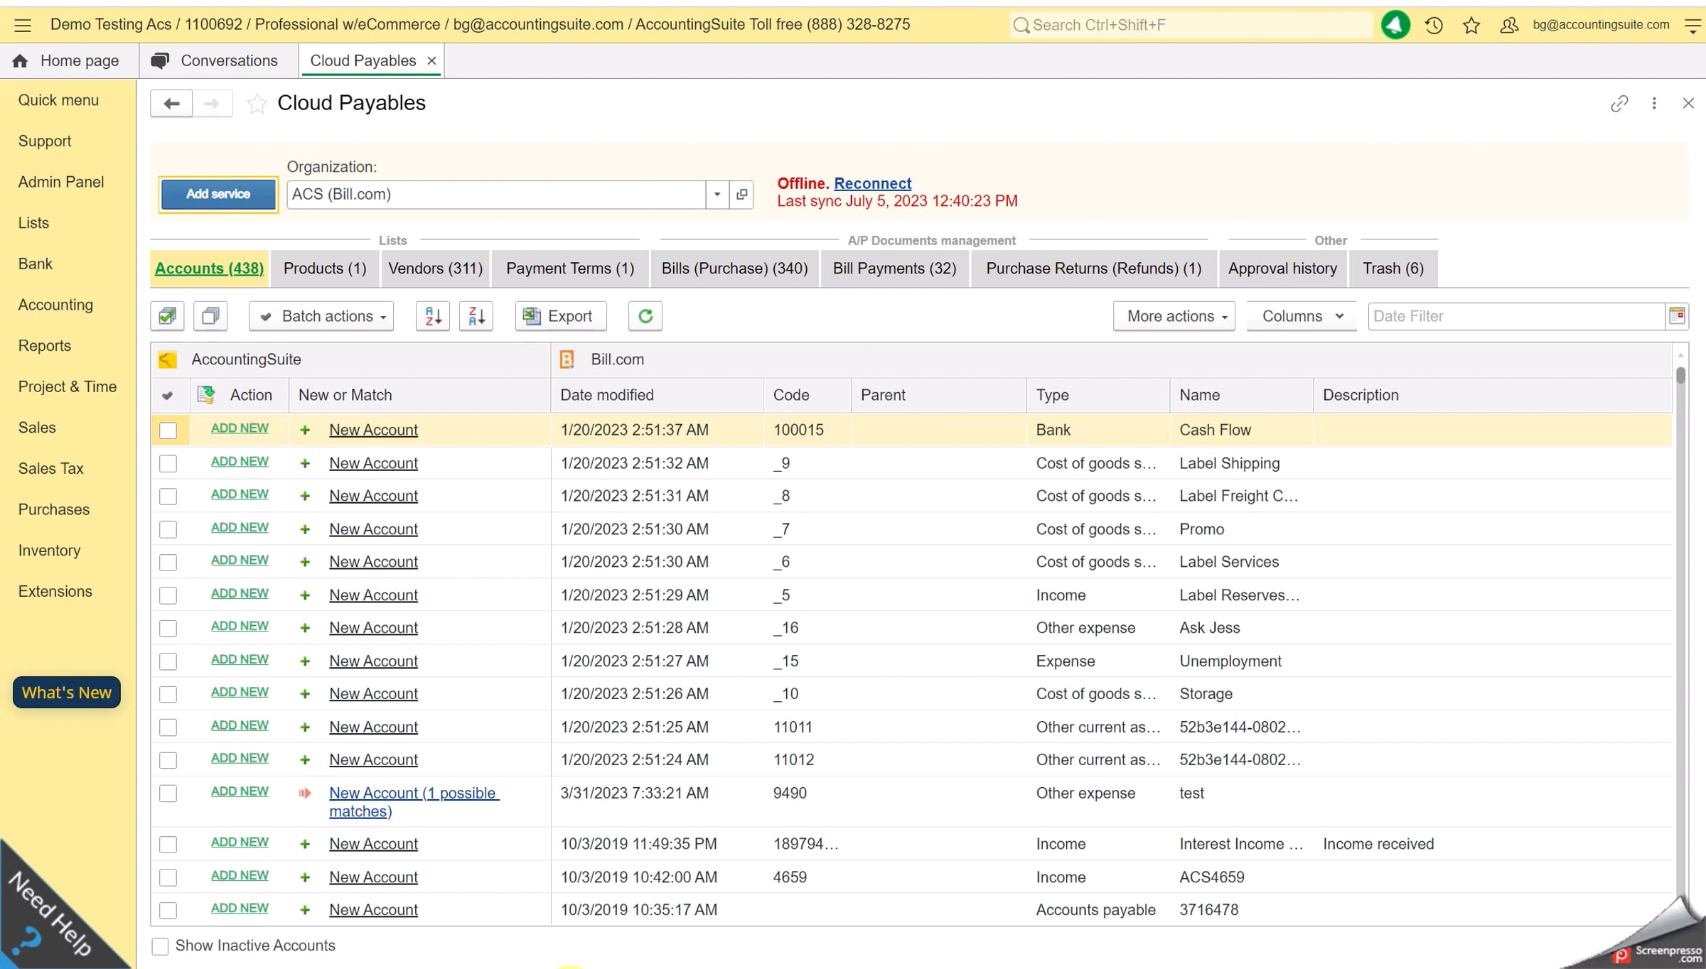Copy link to Cloud Payables page

tap(1619, 104)
